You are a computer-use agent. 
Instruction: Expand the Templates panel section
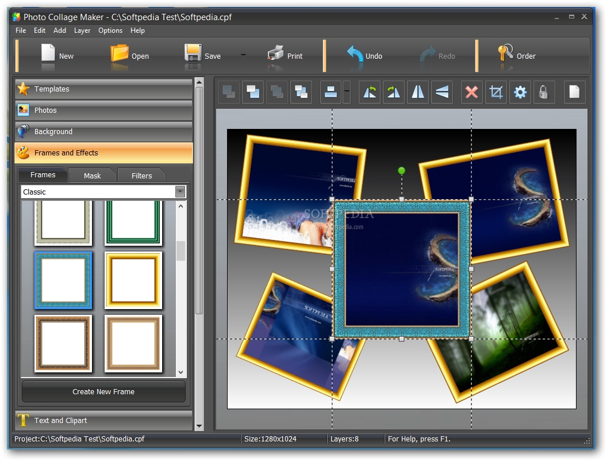(103, 89)
